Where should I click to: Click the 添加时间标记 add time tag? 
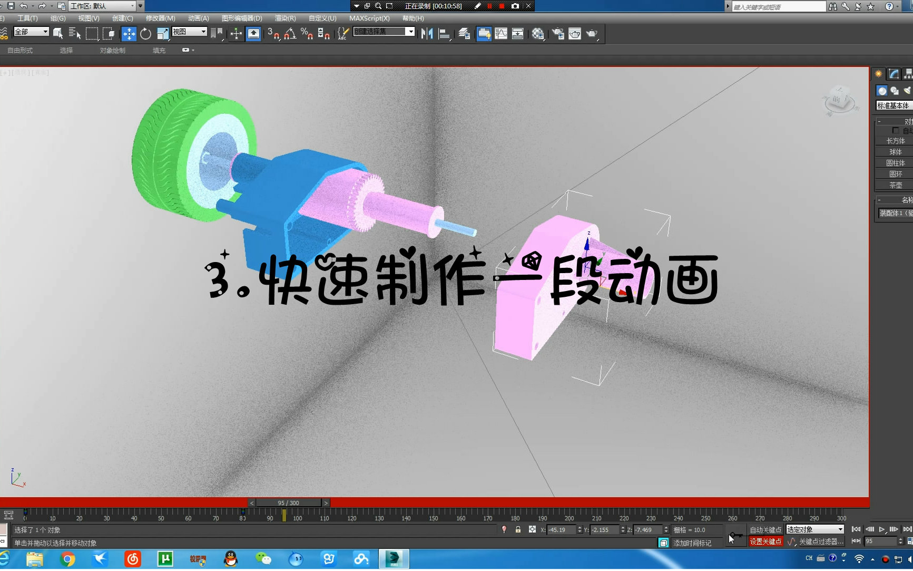pos(692,543)
